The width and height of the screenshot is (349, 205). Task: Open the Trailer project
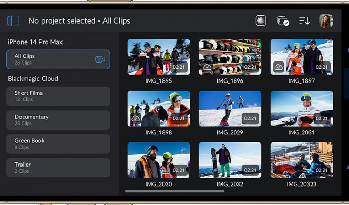(58, 168)
